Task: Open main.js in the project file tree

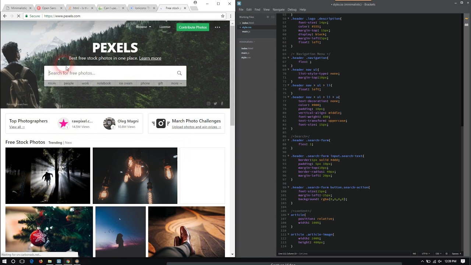Action: click(245, 53)
